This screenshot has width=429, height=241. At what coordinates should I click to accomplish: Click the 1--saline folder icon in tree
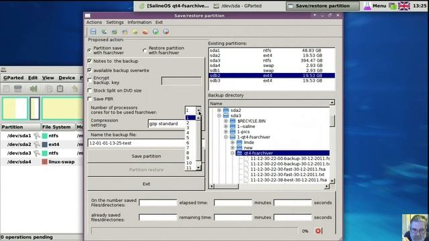233,127
